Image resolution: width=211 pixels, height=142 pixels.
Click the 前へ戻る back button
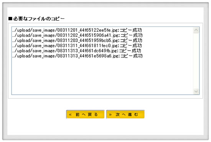click(x=85, y=114)
